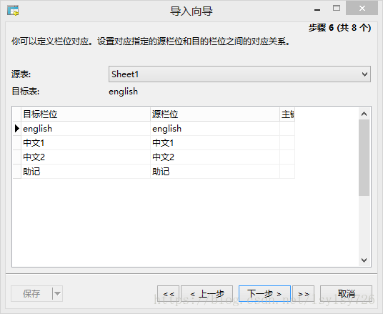
Task: Maximize the import wizard window
Action: pos(337,9)
